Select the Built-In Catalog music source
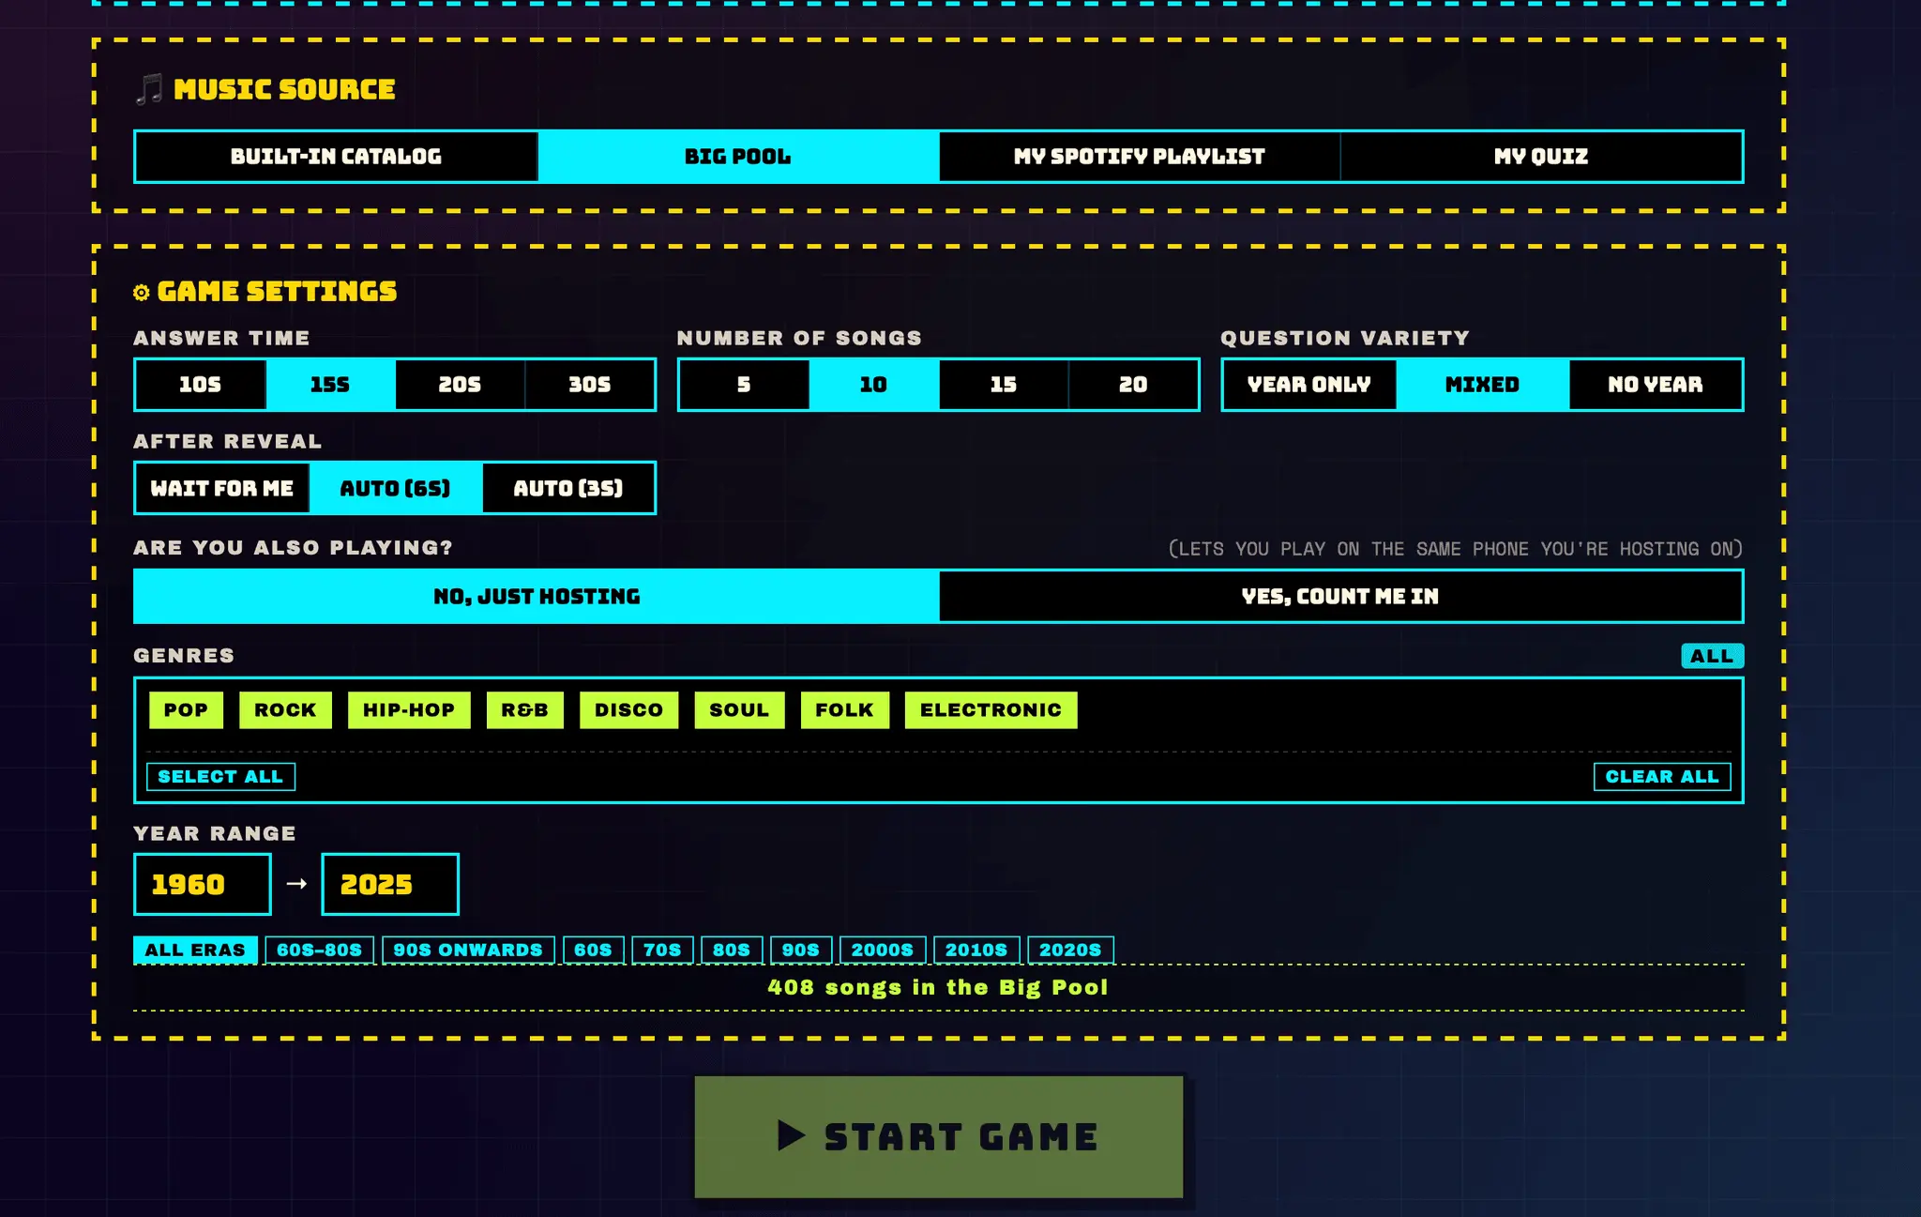Image resolution: width=1921 pixels, height=1217 pixels. [x=337, y=157]
